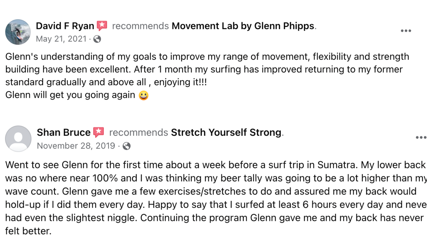The image size is (427, 241).
Task: Click the word recommends in David's review header
Action: tap(140, 26)
